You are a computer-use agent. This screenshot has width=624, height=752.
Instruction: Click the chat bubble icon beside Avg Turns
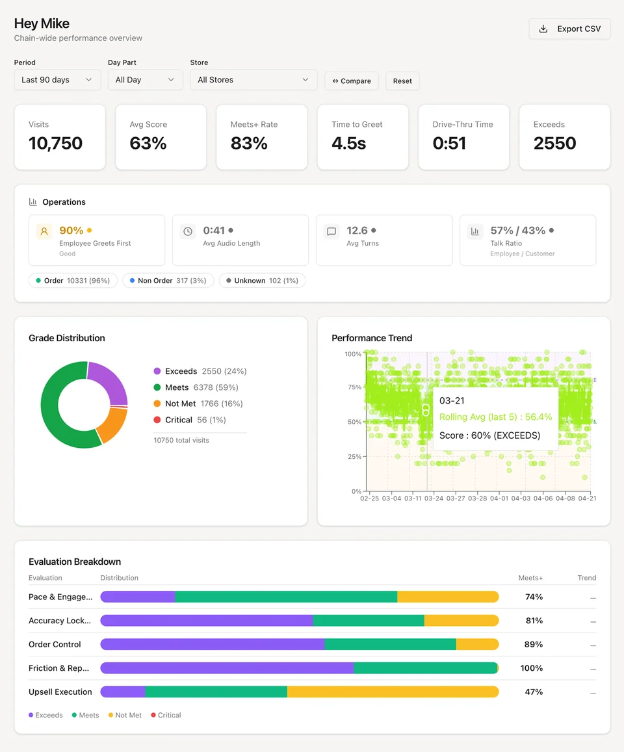(x=331, y=231)
